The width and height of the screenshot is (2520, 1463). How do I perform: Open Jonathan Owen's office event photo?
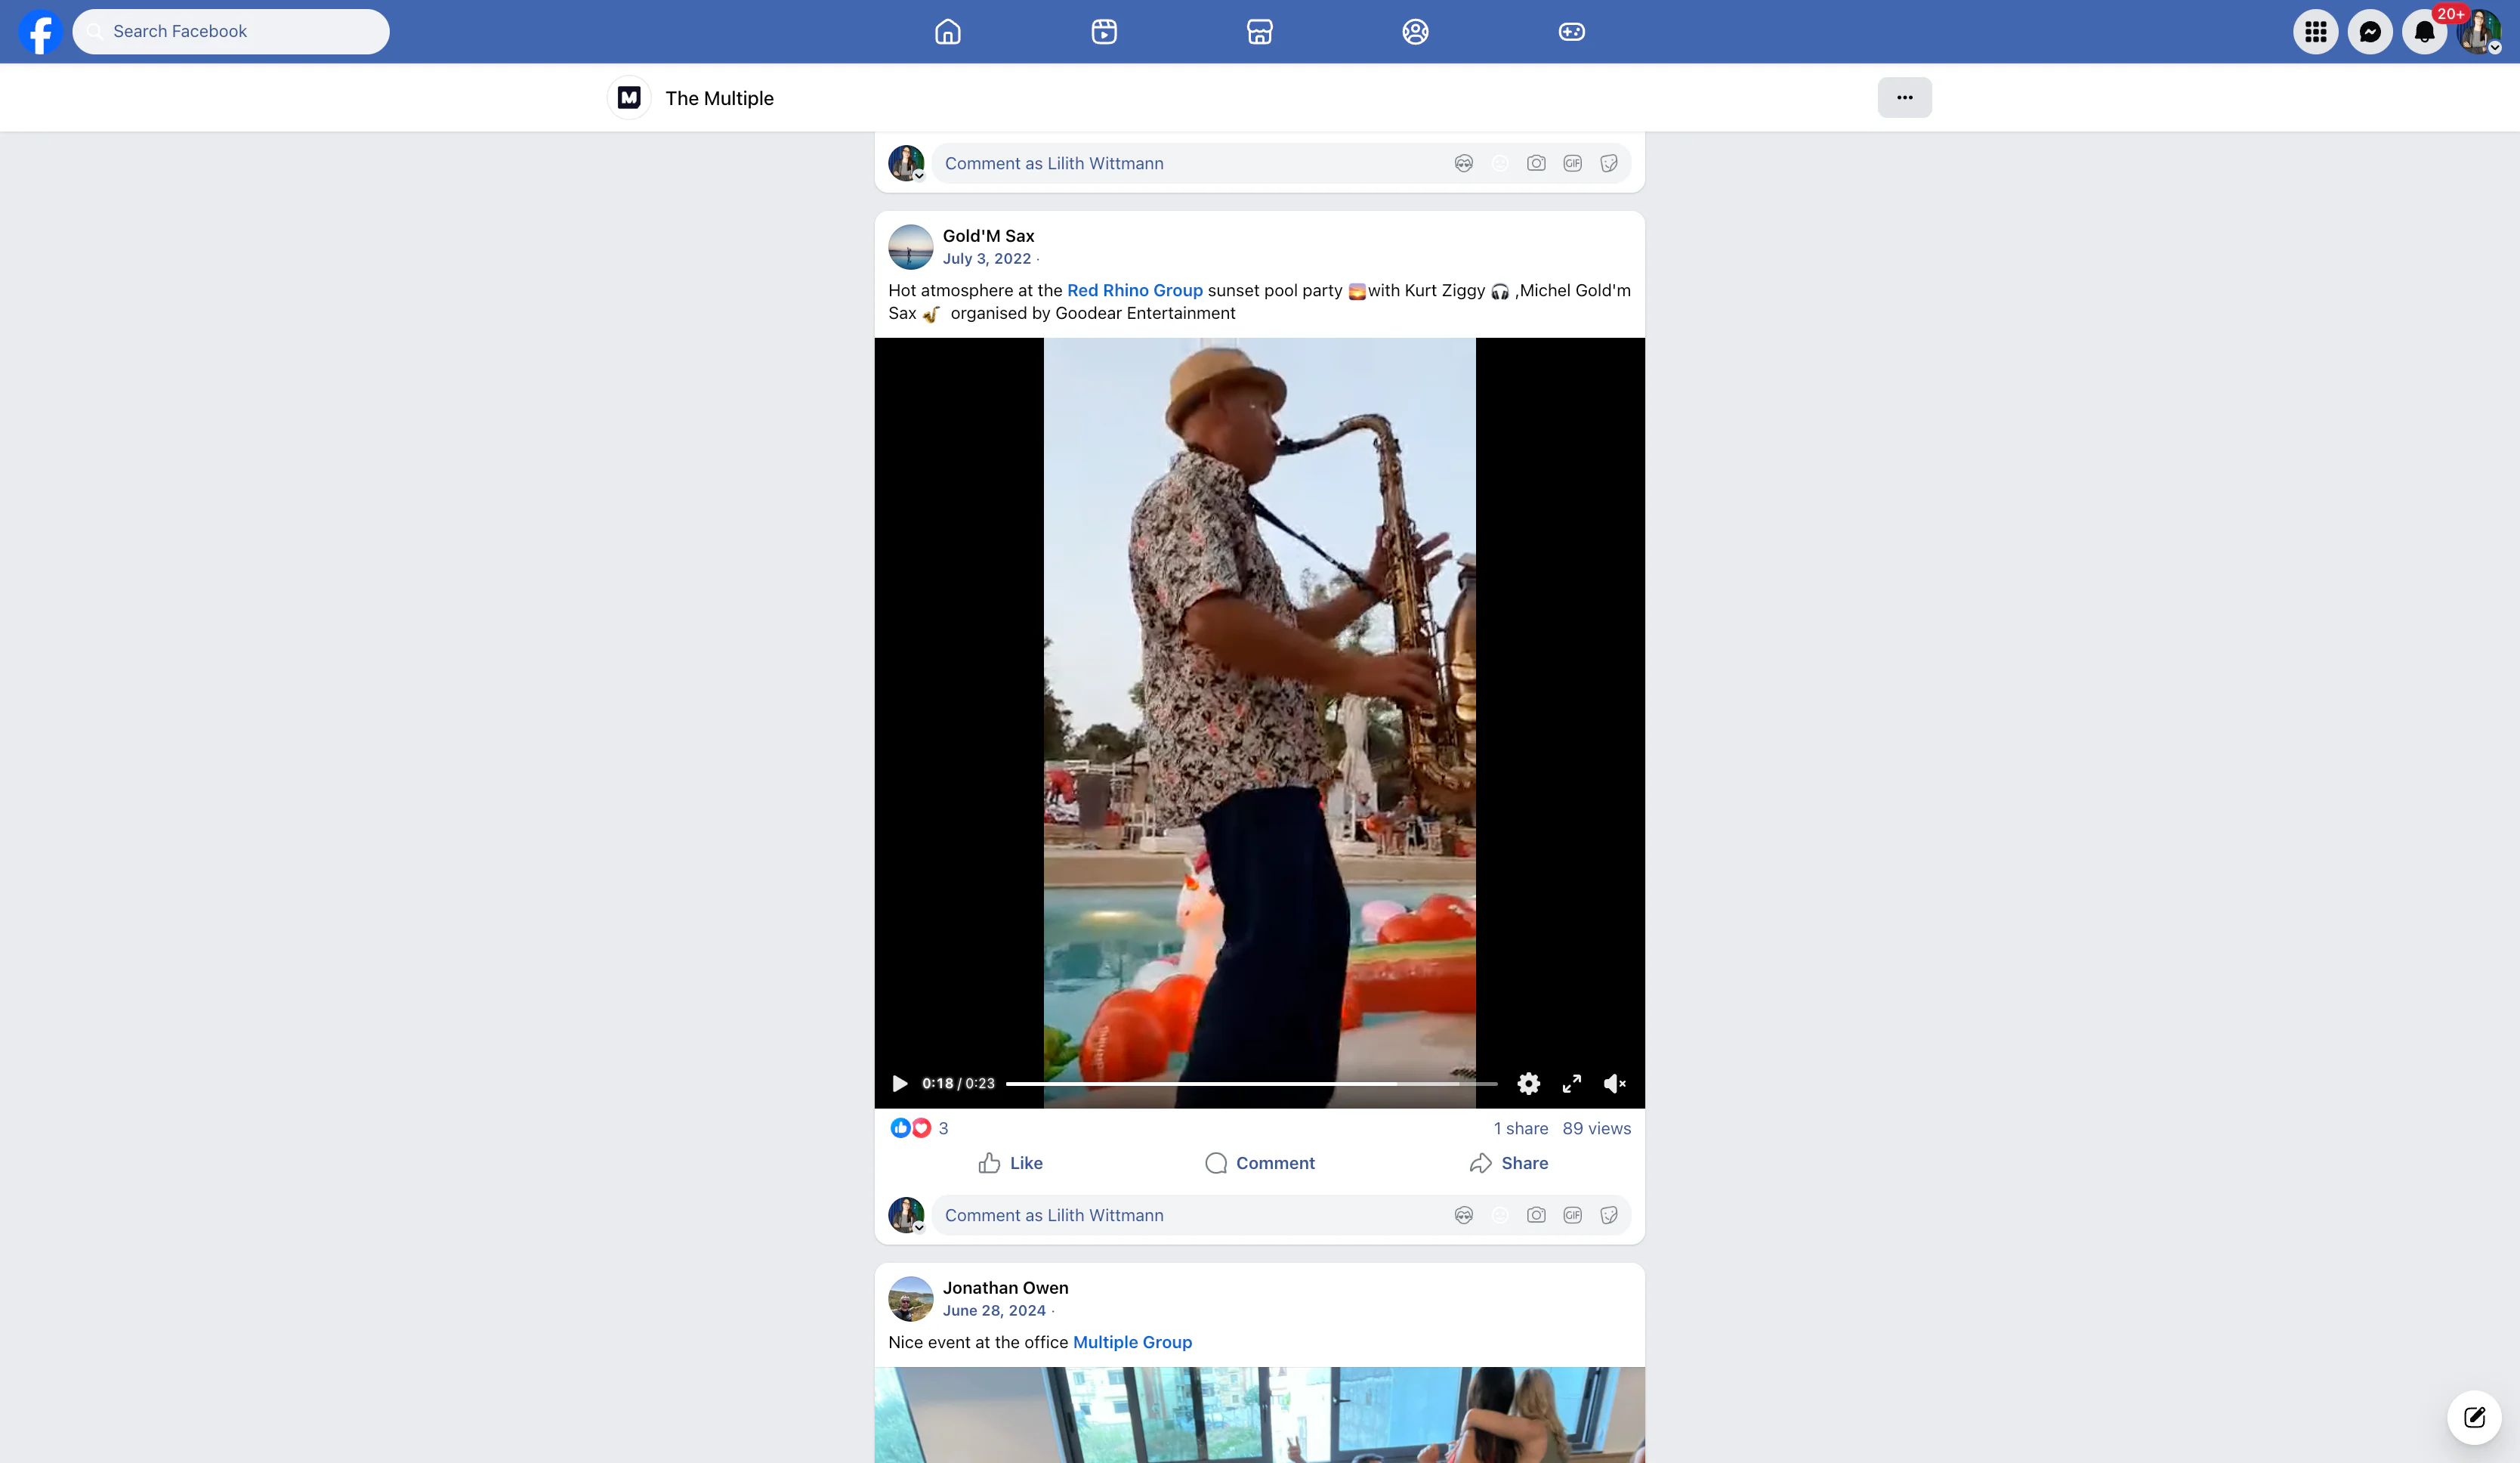[x=1259, y=1415]
